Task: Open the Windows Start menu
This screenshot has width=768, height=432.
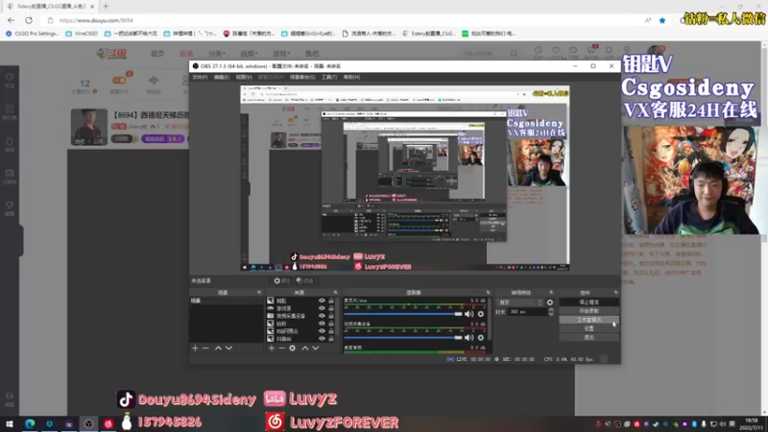Action: [x=10, y=423]
